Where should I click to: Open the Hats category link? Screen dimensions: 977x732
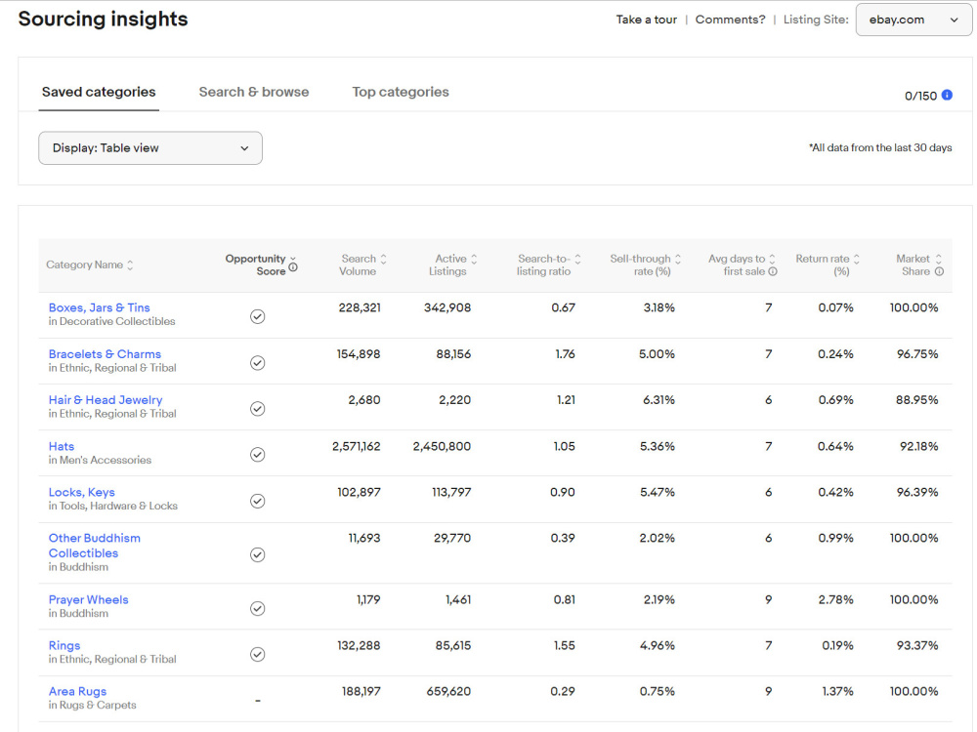coord(61,446)
